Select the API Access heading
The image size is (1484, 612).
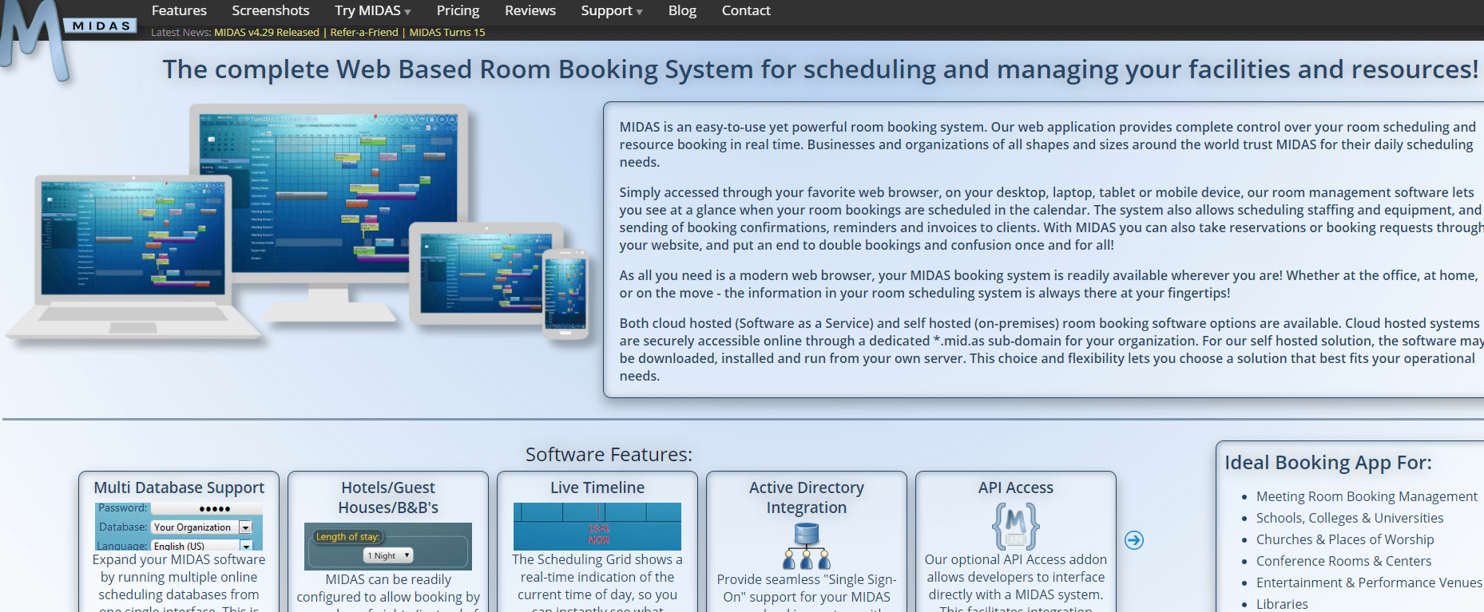point(1016,488)
